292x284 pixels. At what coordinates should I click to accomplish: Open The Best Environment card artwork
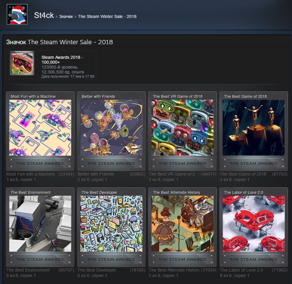40,224
